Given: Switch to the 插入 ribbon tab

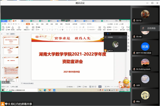Looking at the screenshot, I should click(33, 24).
